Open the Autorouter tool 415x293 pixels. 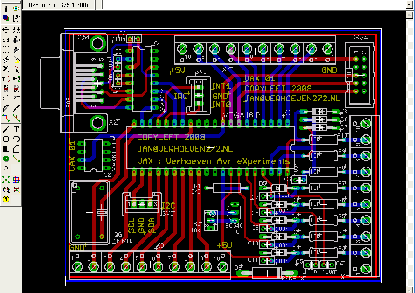16,179
